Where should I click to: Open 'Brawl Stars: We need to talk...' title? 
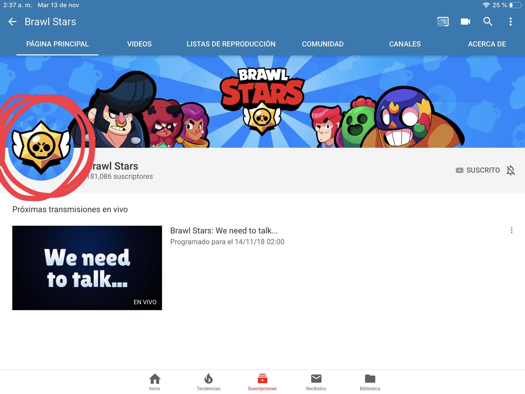point(224,231)
